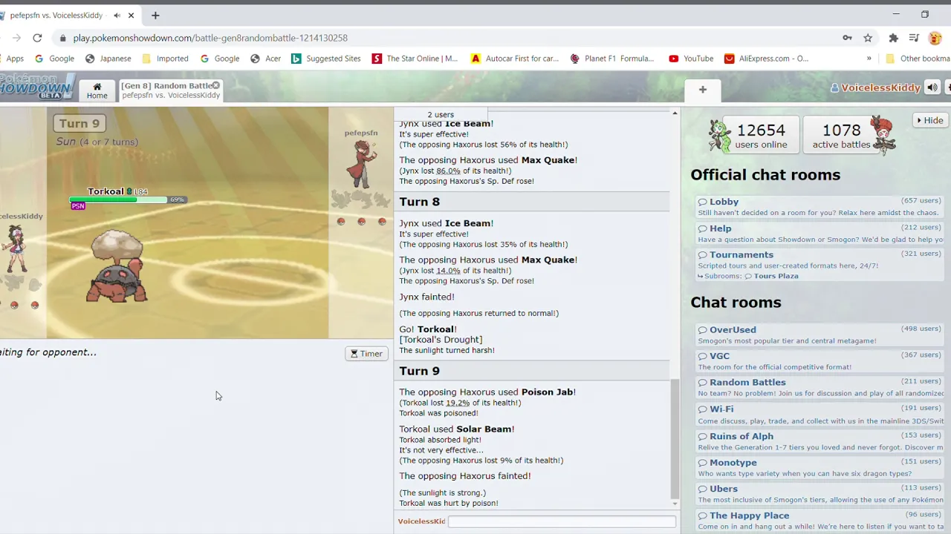Close the Random Battle room tab
The image size is (951, 534).
click(x=216, y=85)
